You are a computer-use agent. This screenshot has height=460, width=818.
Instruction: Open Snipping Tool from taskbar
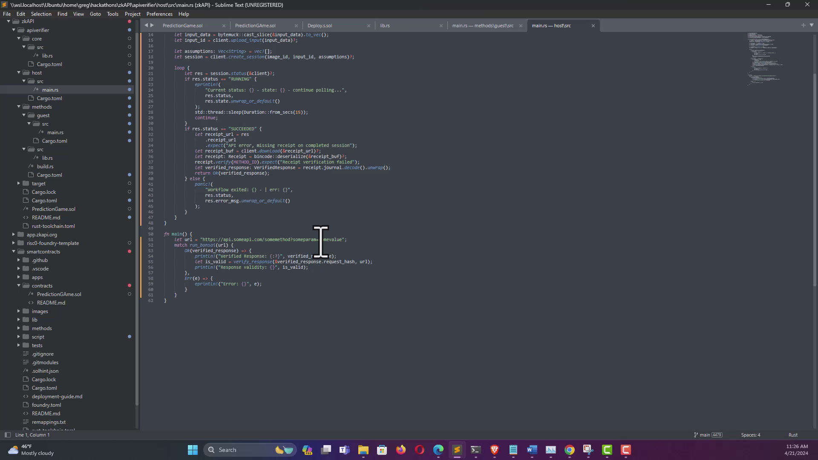pyautogui.click(x=588, y=450)
